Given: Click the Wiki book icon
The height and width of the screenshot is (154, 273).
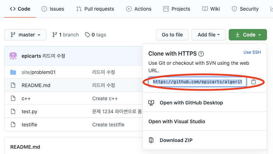Looking at the screenshot, I should click(x=205, y=9).
